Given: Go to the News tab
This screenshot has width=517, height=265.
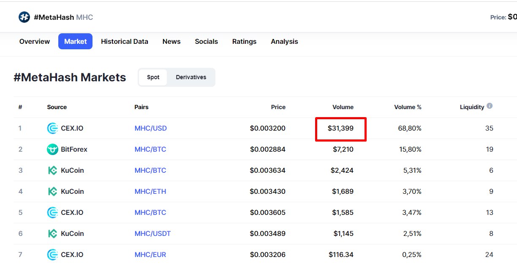Looking at the screenshot, I should [171, 41].
